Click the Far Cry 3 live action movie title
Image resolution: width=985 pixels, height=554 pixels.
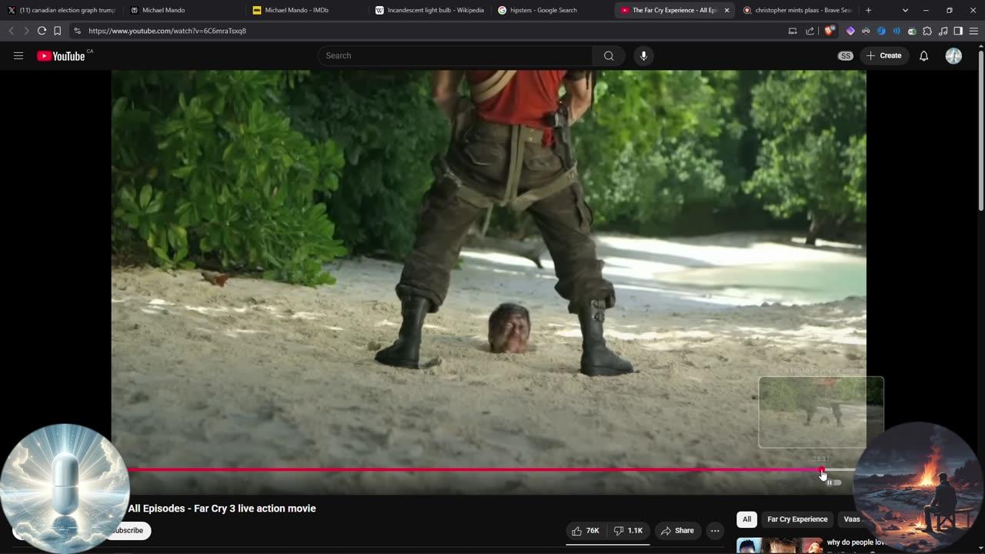[x=222, y=509]
